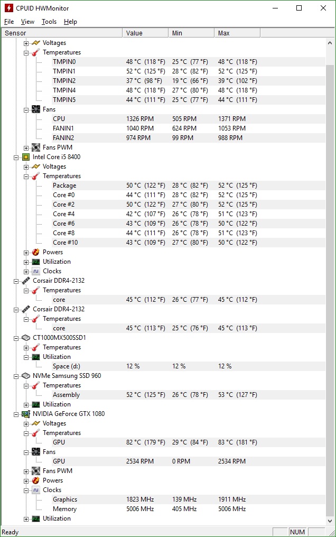This screenshot has width=336, height=537.
Task: Open the View menu
Action: point(27,22)
